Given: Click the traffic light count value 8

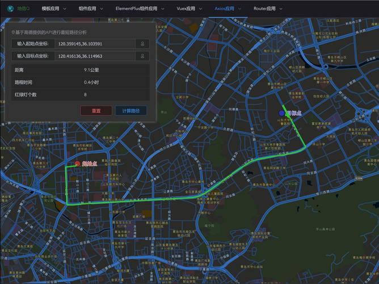Looking at the screenshot, I should coord(85,95).
